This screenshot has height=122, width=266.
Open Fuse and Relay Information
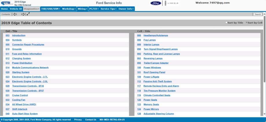coord(27,54)
